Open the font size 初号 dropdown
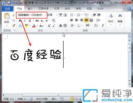The width and height of the screenshot is (133, 103). [x=56, y=15]
